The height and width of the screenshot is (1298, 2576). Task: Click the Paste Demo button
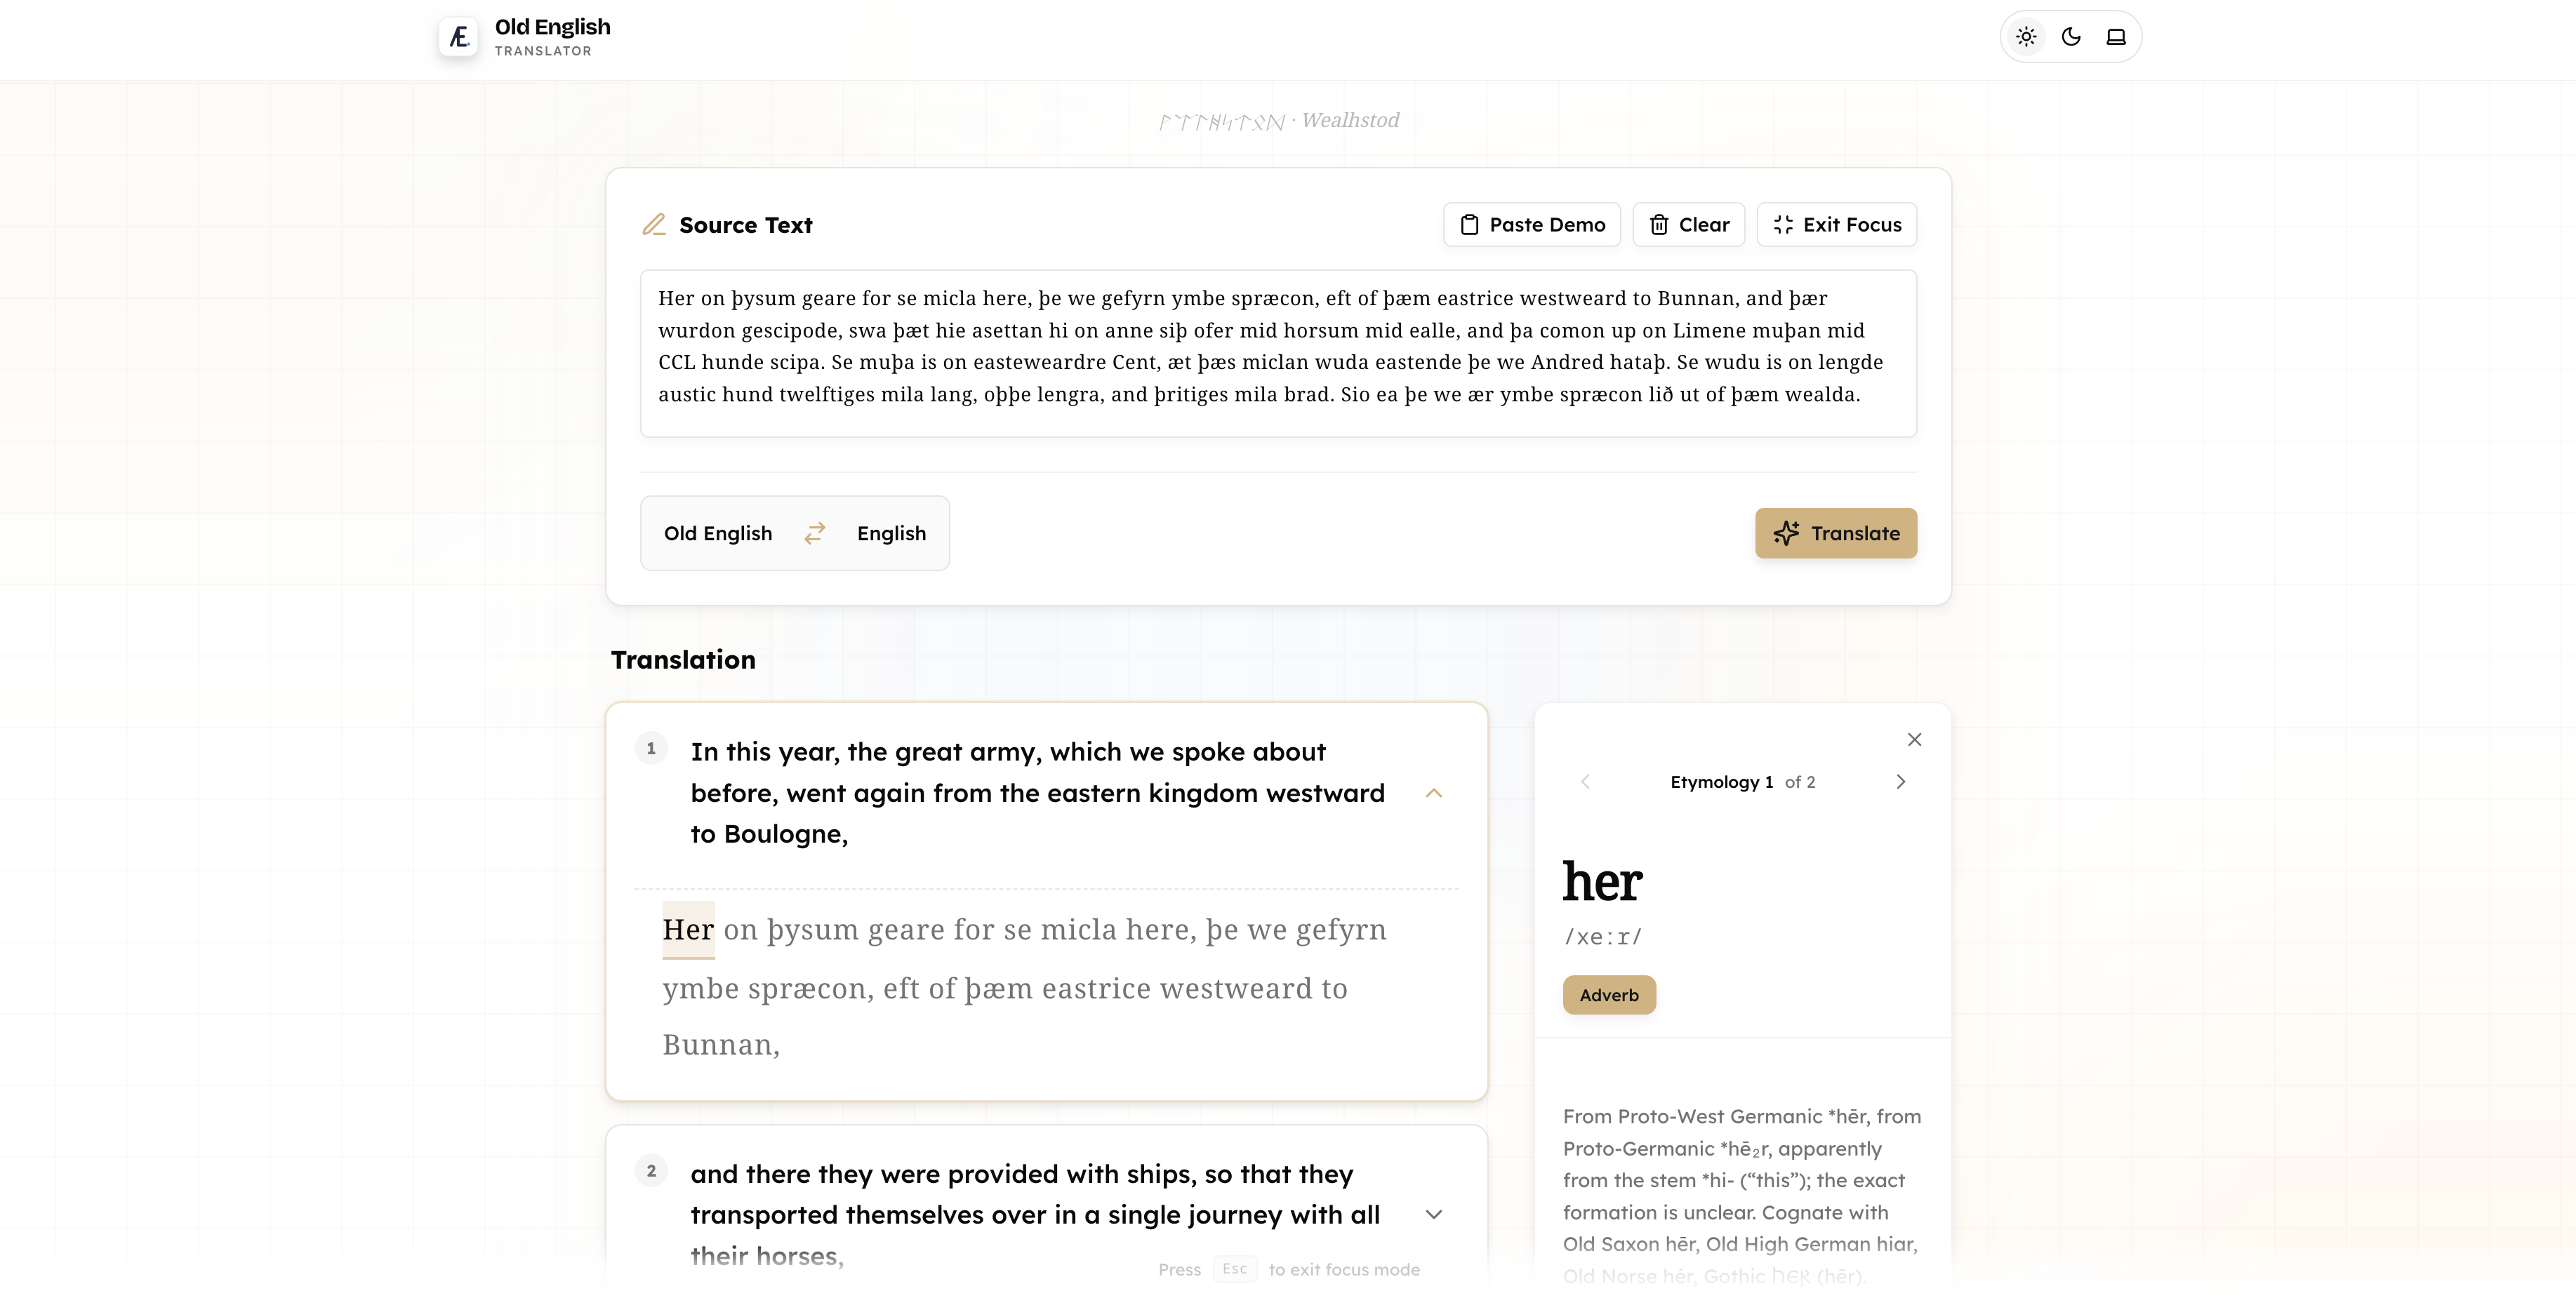[x=1530, y=224]
